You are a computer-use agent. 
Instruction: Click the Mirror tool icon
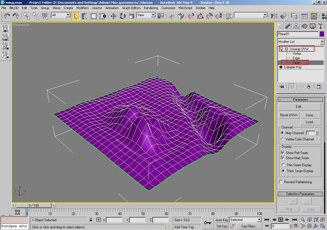tap(274, 16)
